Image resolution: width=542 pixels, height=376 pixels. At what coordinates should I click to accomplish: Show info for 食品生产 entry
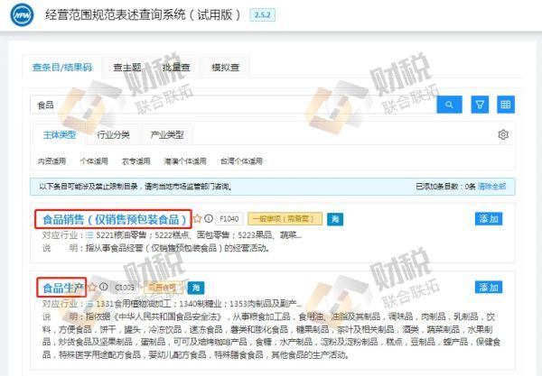[103, 287]
